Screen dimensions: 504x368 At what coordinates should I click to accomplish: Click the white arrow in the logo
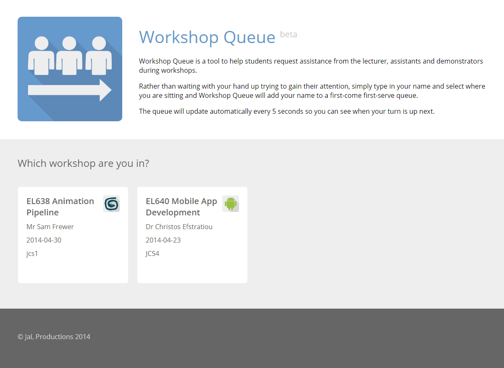[69, 90]
